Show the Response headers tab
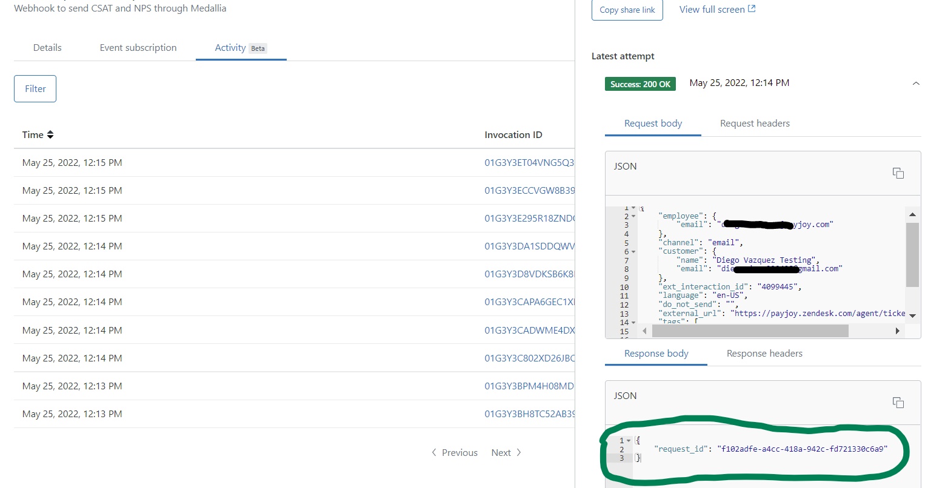 [764, 354]
